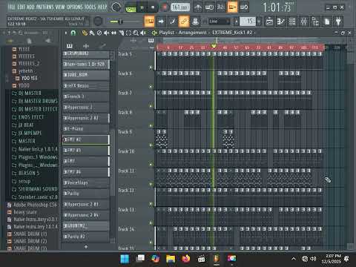
Task: Select the VoiceSlaps pattern in picker
Action: point(86,182)
